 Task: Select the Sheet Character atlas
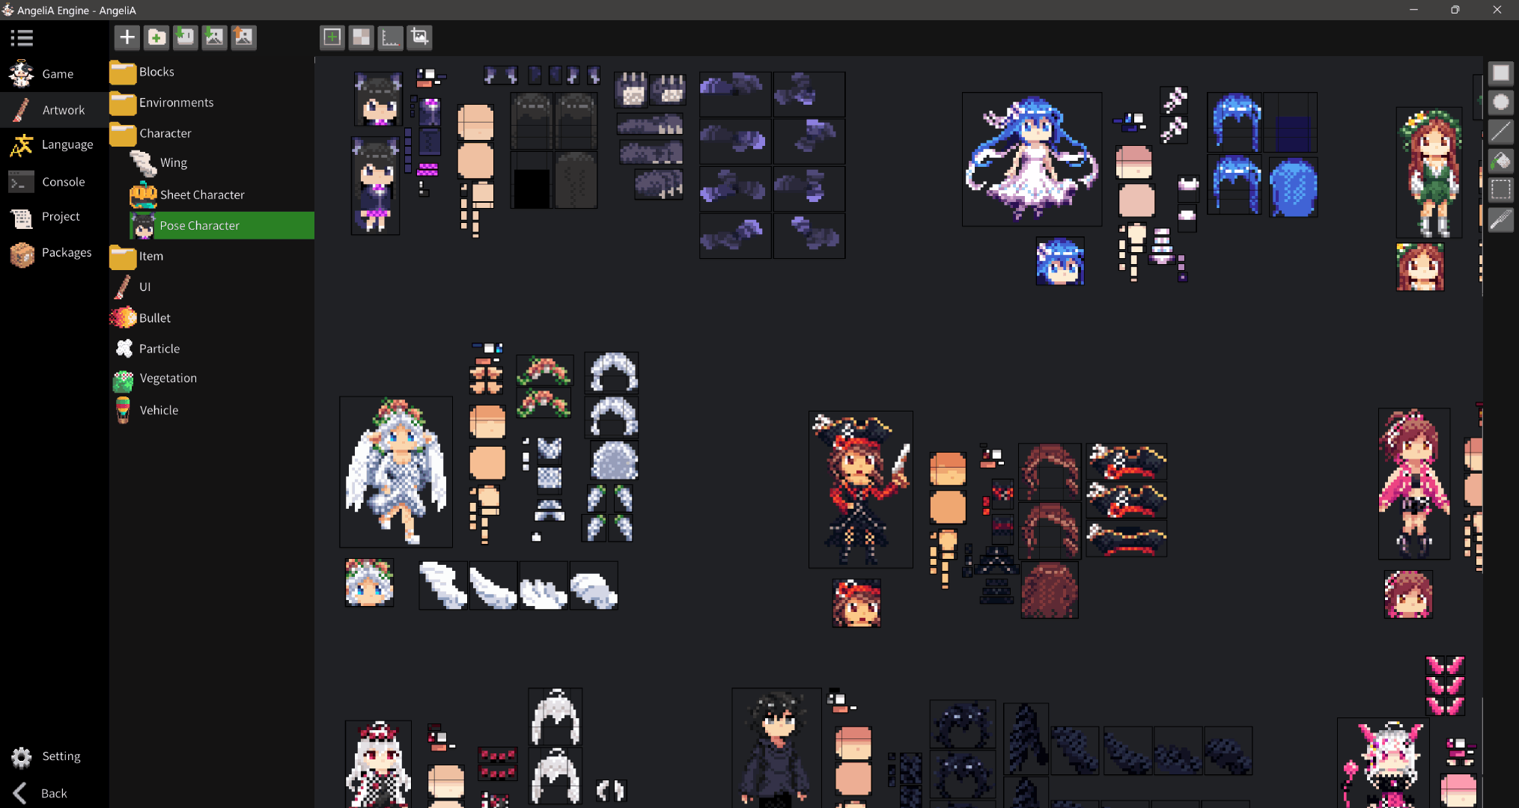[202, 195]
